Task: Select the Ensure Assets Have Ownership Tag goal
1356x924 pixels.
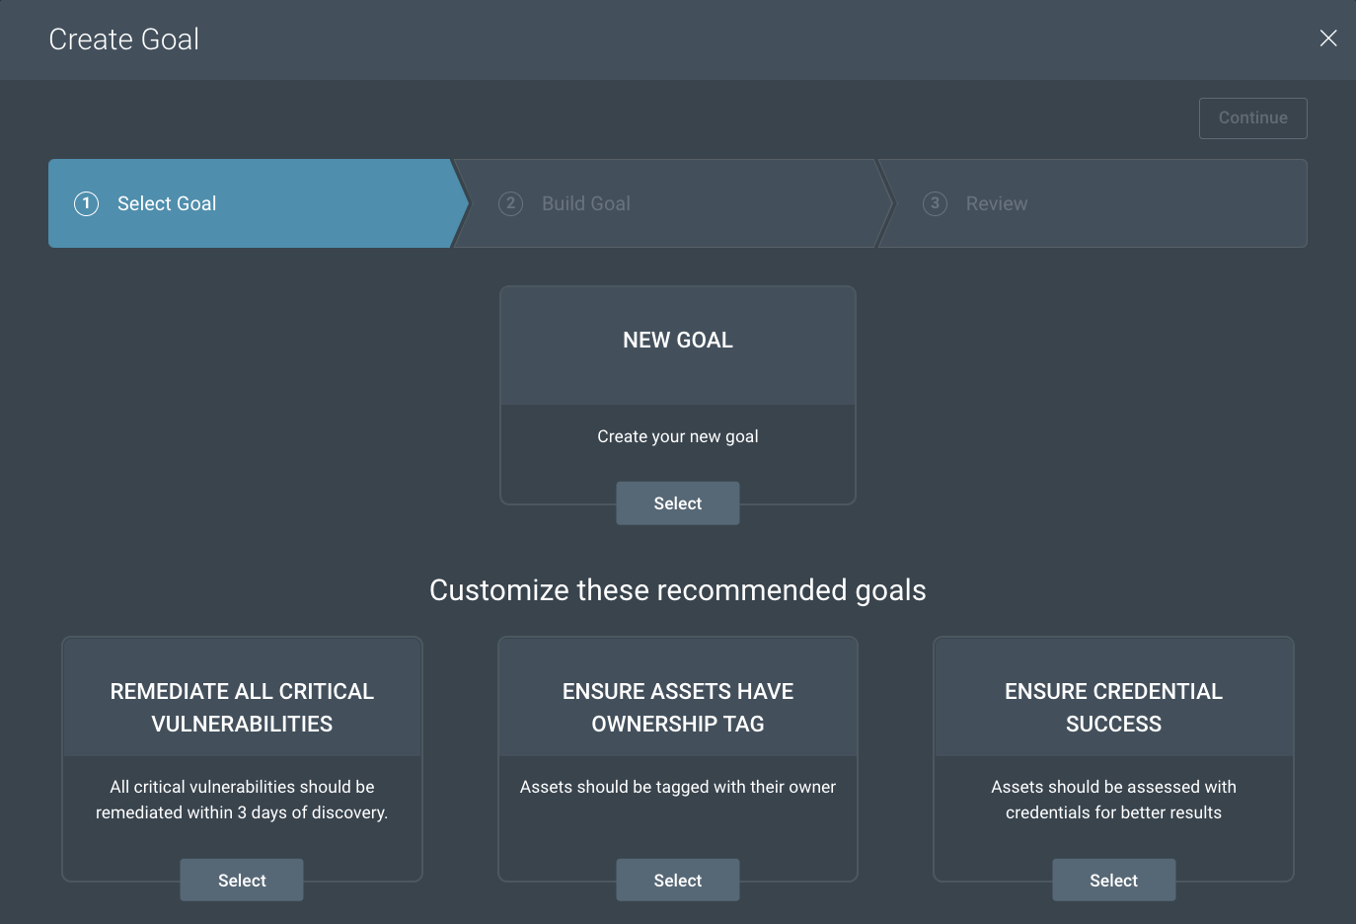Action: coord(678,880)
